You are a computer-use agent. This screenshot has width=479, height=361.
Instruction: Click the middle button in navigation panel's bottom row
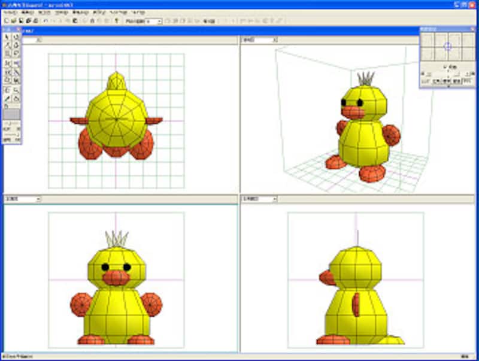[x=446, y=81]
